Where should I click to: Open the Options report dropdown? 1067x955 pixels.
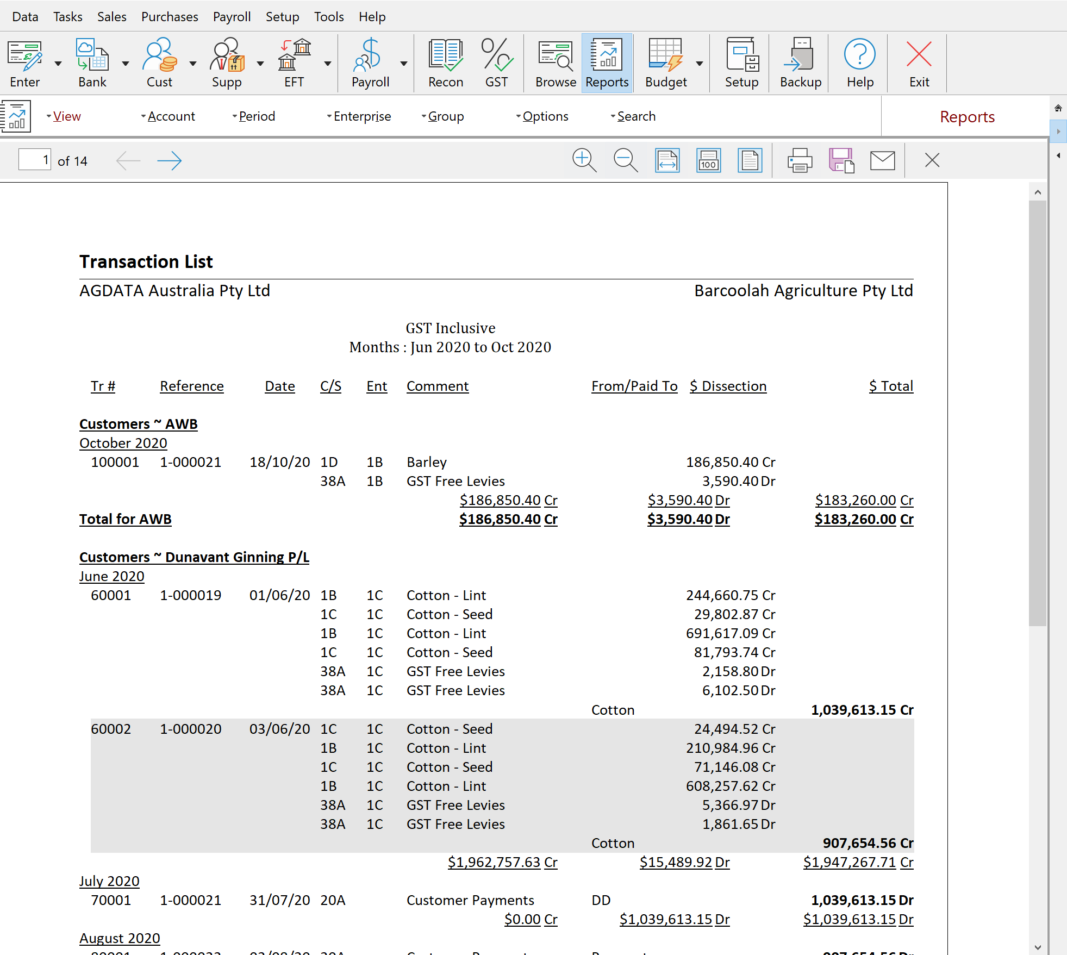point(542,116)
